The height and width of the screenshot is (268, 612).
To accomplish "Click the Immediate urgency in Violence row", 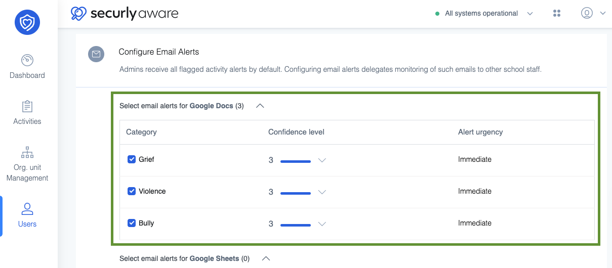I will [x=475, y=191].
